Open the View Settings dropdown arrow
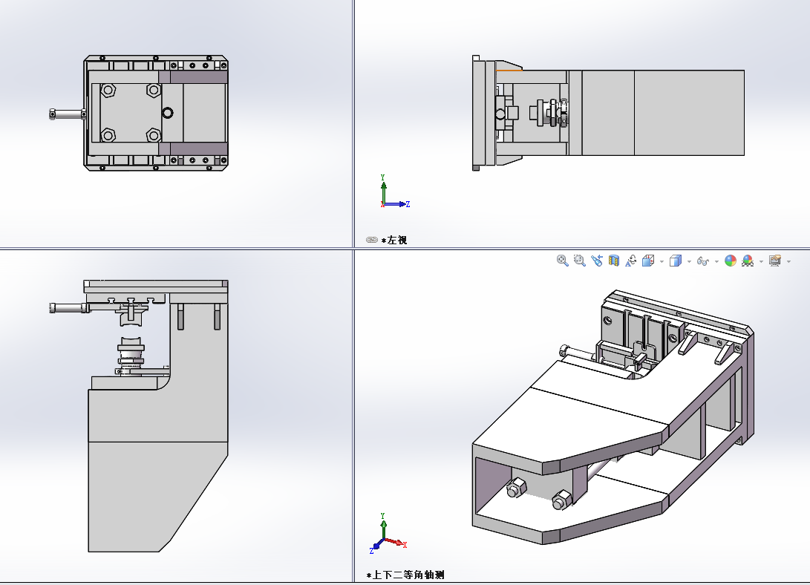 [x=788, y=261]
